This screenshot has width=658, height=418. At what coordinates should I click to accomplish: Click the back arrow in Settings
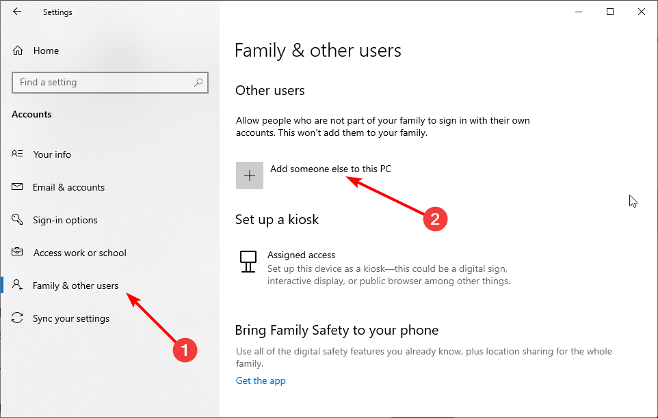pos(17,12)
